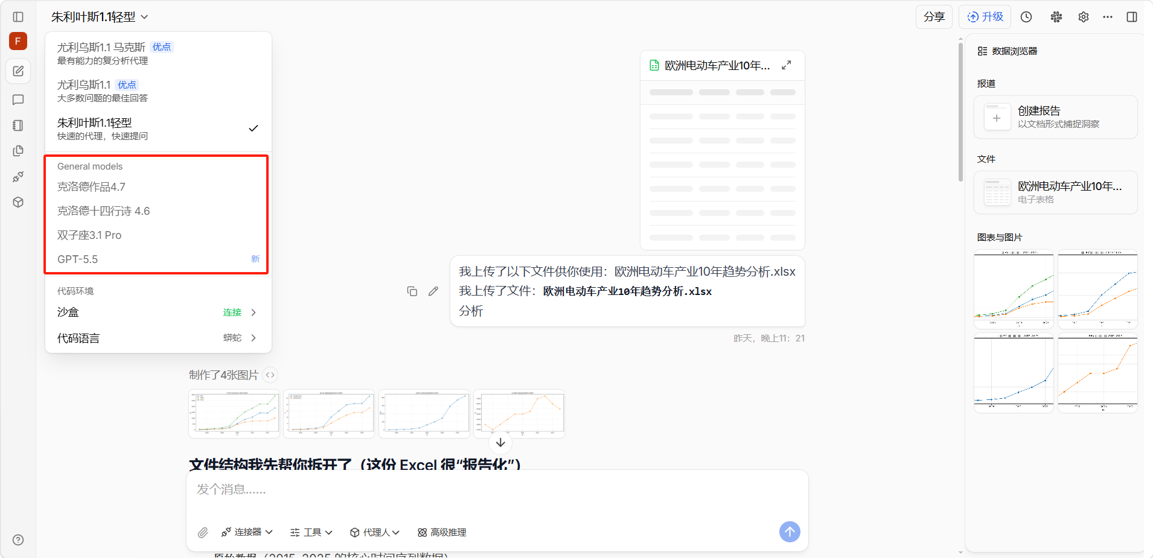Open the orange F workspace avatar

tap(18, 41)
